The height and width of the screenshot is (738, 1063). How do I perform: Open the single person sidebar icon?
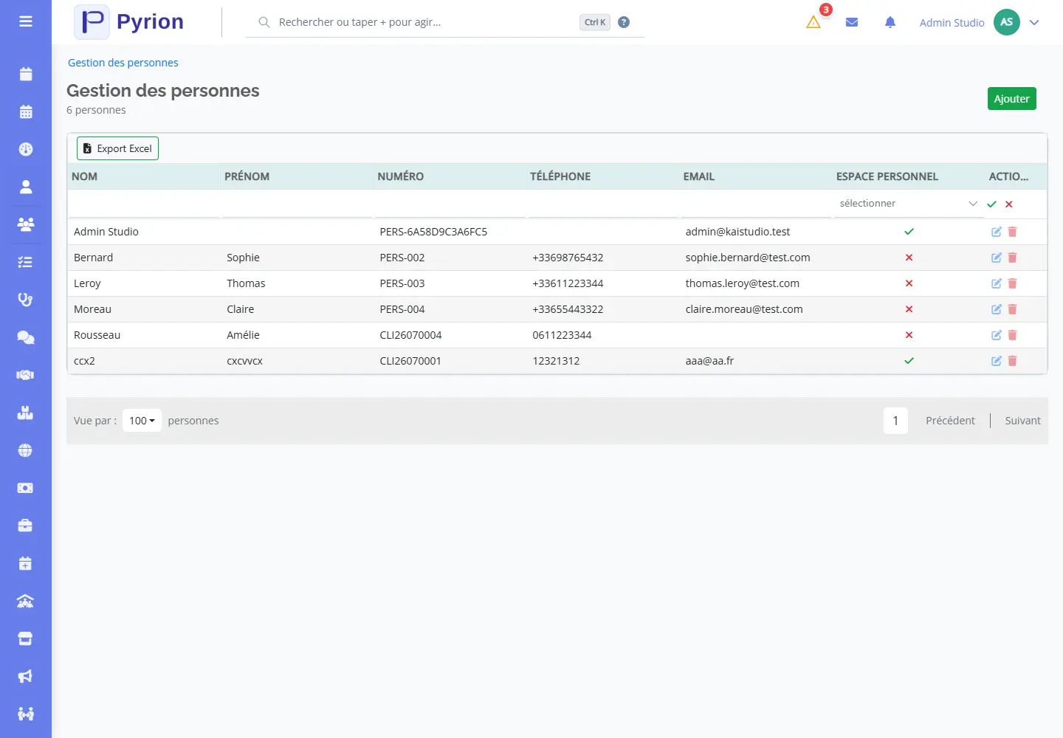coord(26,187)
